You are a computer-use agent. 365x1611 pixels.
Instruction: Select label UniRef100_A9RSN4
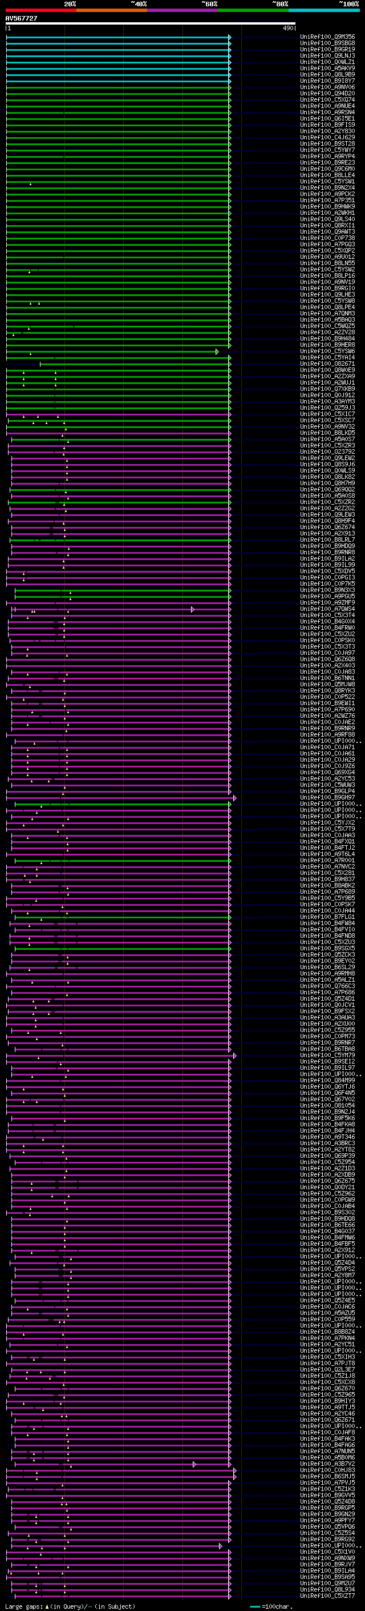[x=327, y=112]
